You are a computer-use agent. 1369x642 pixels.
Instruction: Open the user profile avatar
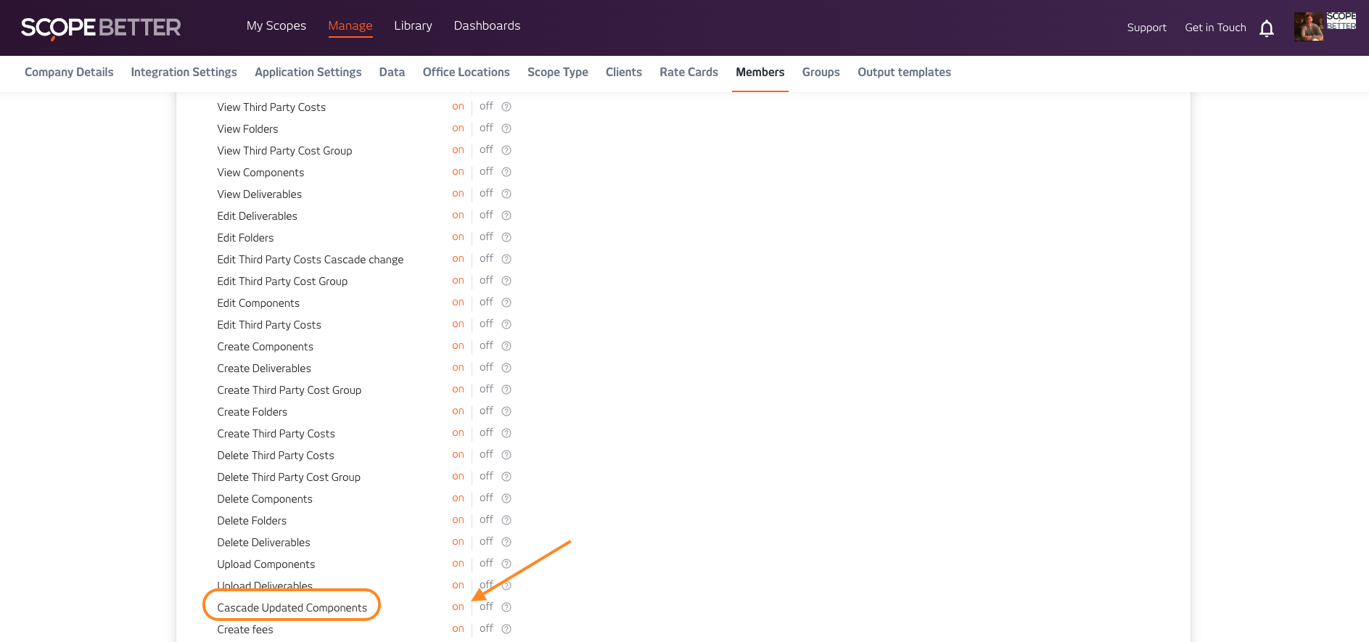pos(1308,27)
